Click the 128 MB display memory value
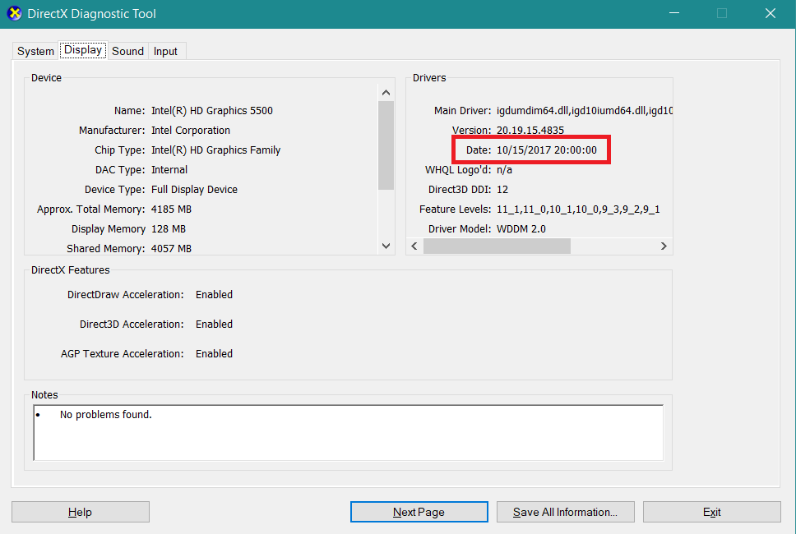Image resolution: width=796 pixels, height=534 pixels. click(168, 229)
